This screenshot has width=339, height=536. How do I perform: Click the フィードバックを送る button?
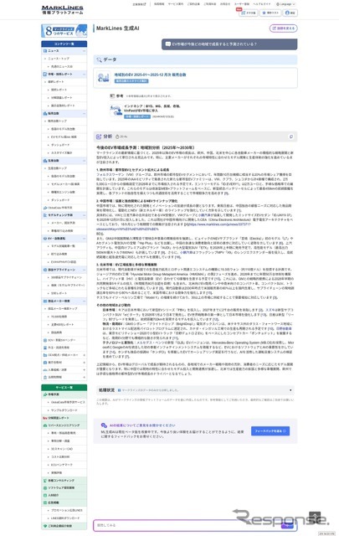pyautogui.click(x=270, y=430)
